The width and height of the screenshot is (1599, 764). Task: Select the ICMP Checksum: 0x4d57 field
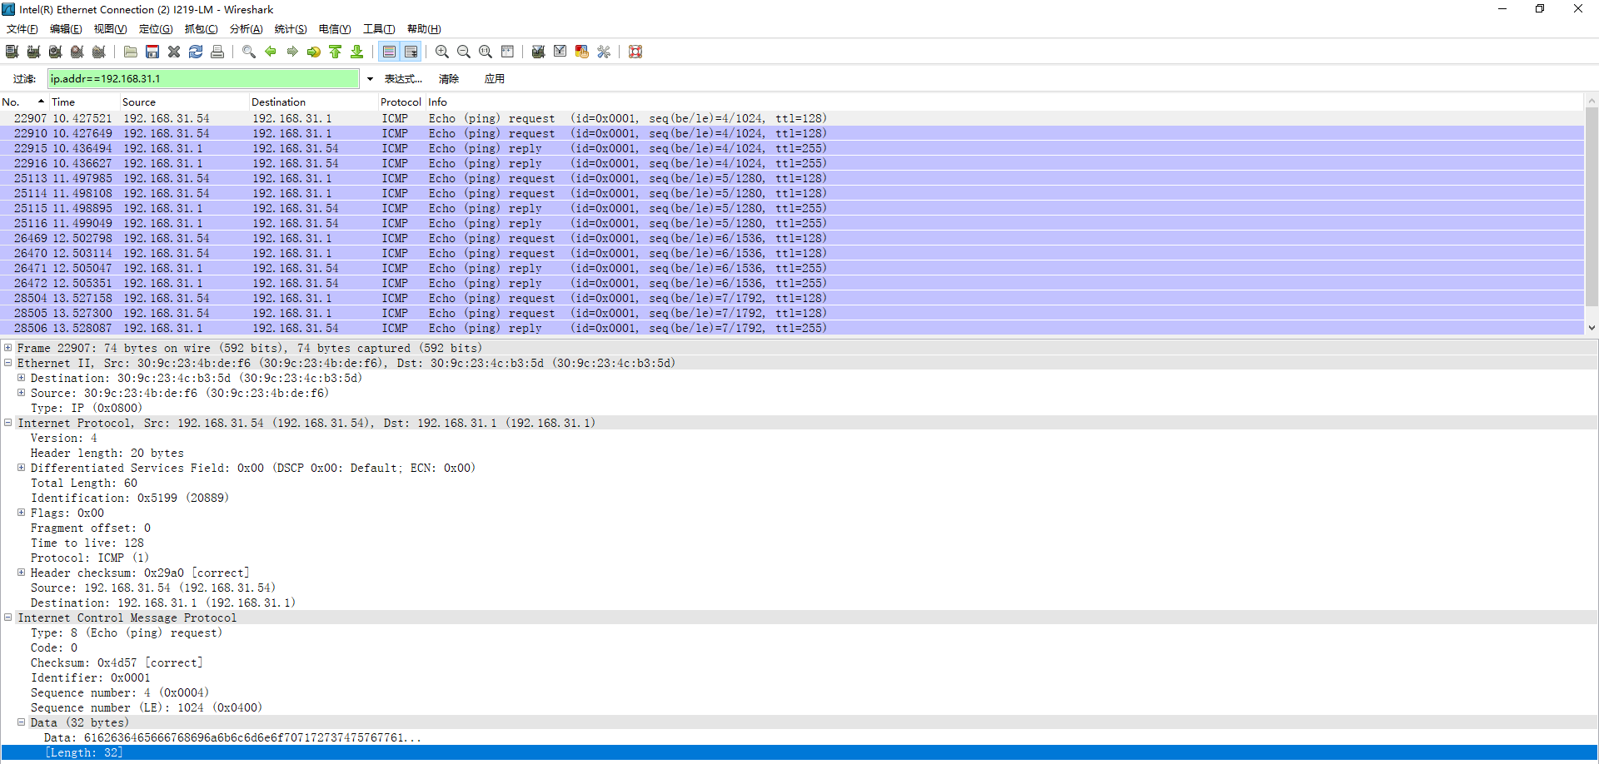117,662
